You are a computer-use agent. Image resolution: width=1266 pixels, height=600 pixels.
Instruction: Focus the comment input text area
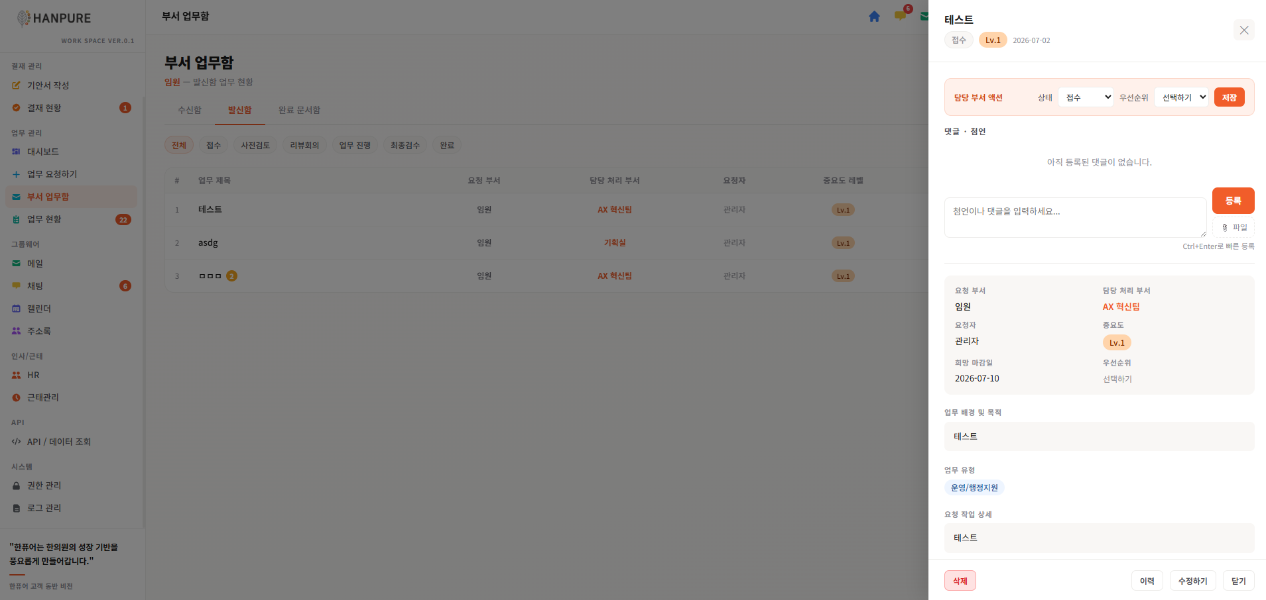coord(1076,217)
